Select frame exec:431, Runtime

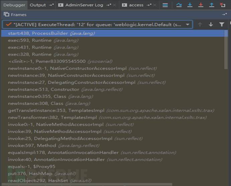tap(113, 47)
